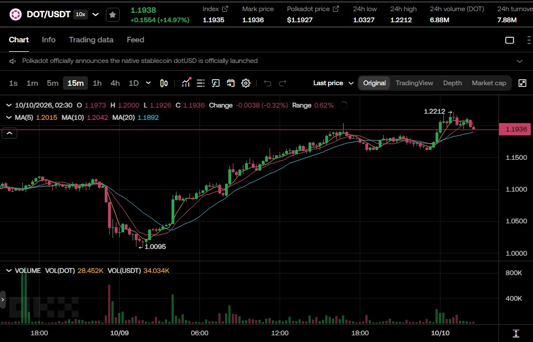The width and height of the screenshot is (533, 342).
Task: Read the dotUSD stablecoin launch announcement
Action: (x=140, y=61)
